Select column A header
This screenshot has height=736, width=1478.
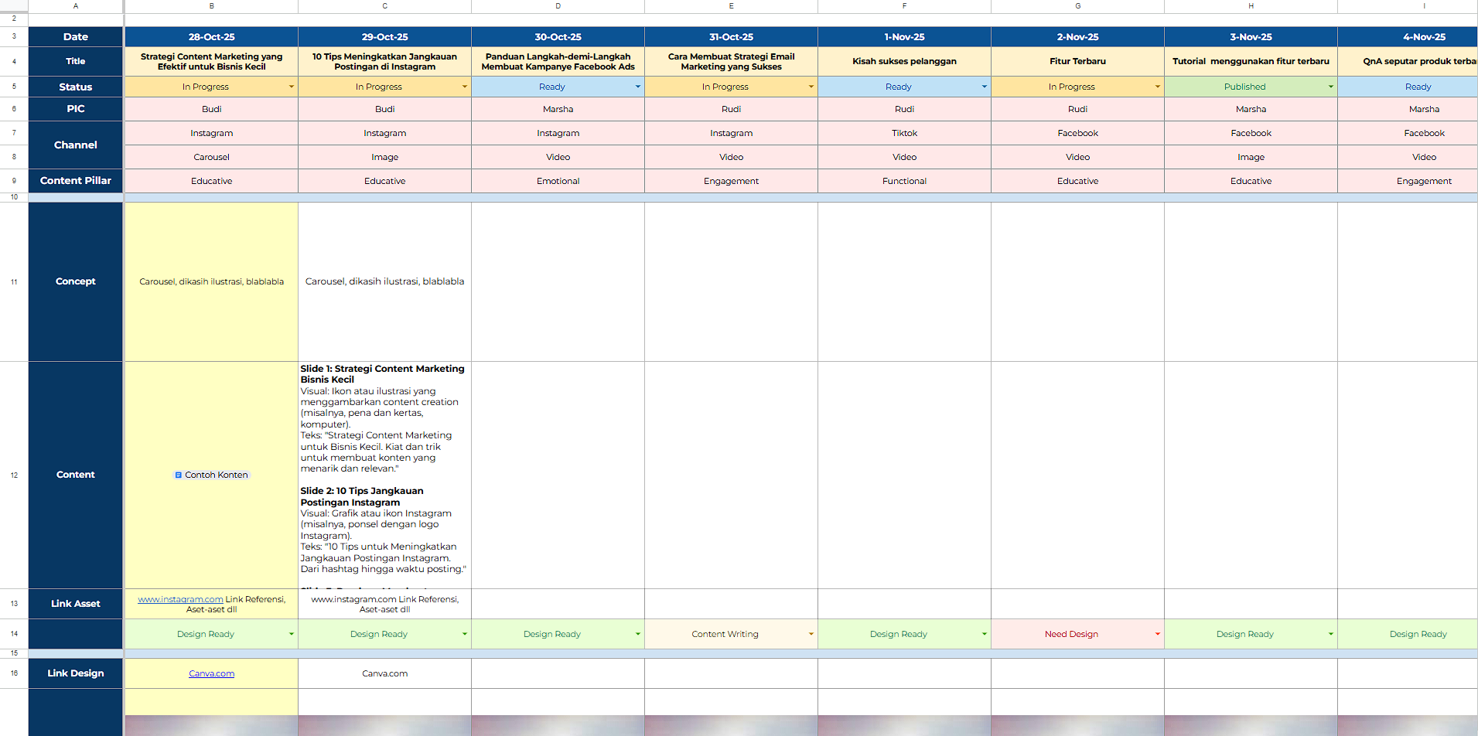click(76, 6)
